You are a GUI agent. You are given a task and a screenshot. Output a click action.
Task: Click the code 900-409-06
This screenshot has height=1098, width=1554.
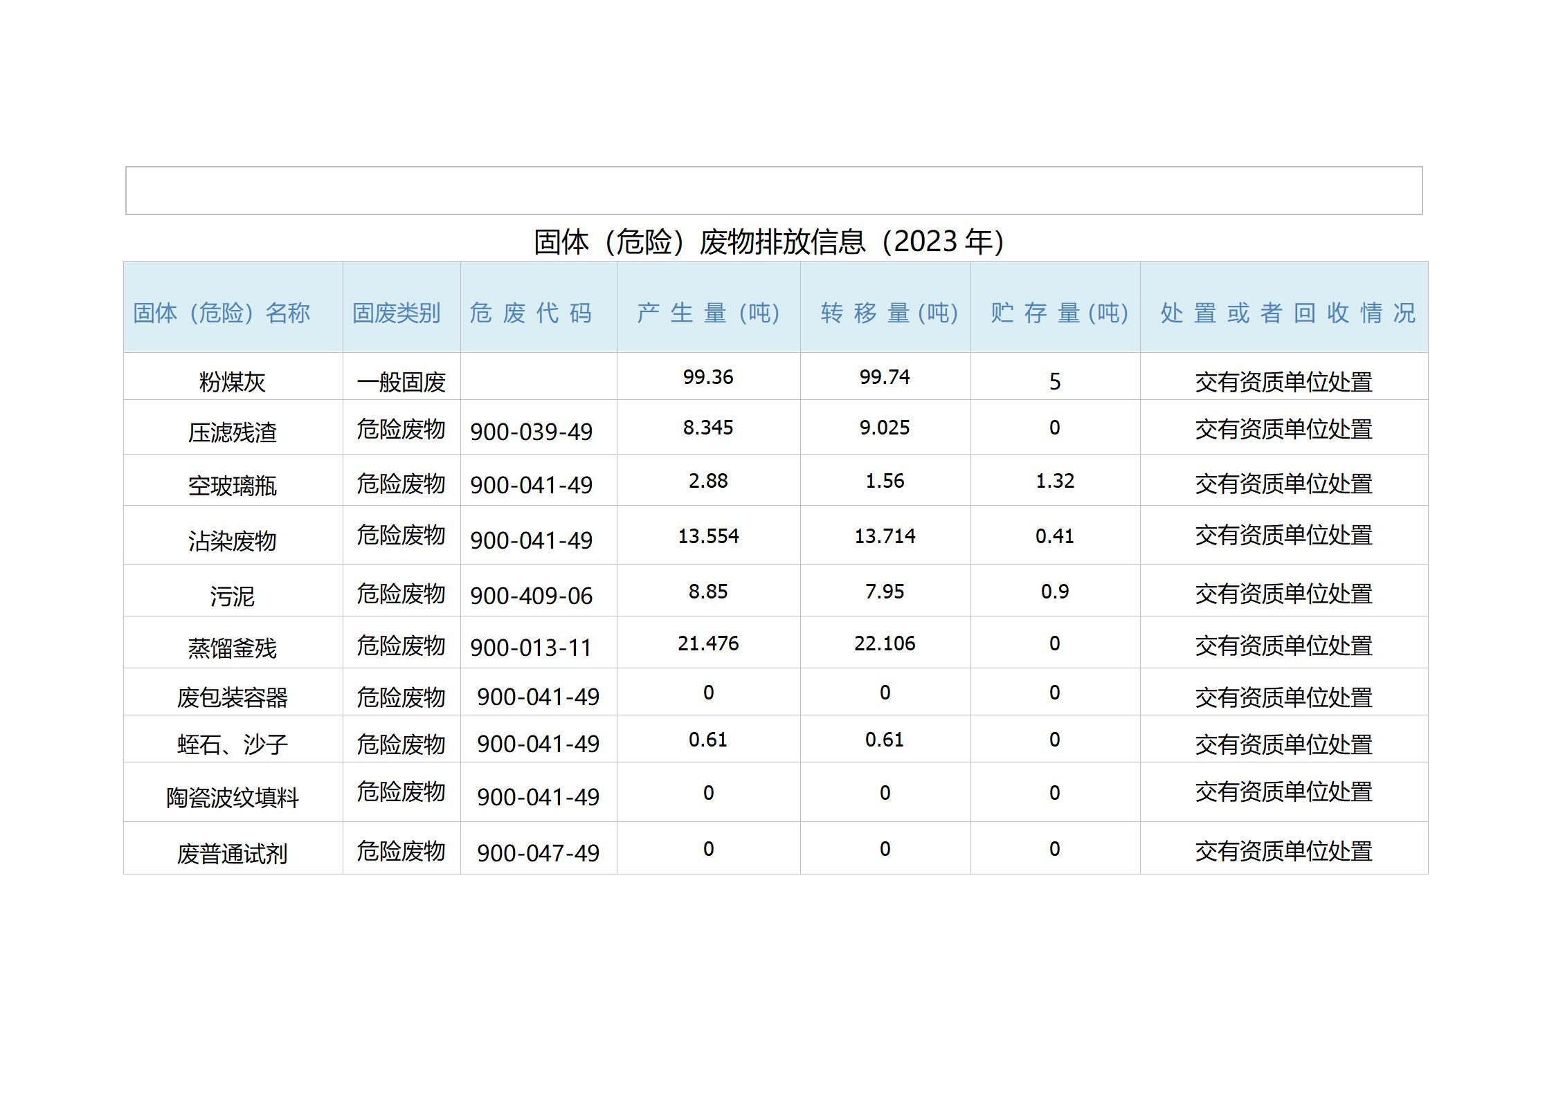531,596
